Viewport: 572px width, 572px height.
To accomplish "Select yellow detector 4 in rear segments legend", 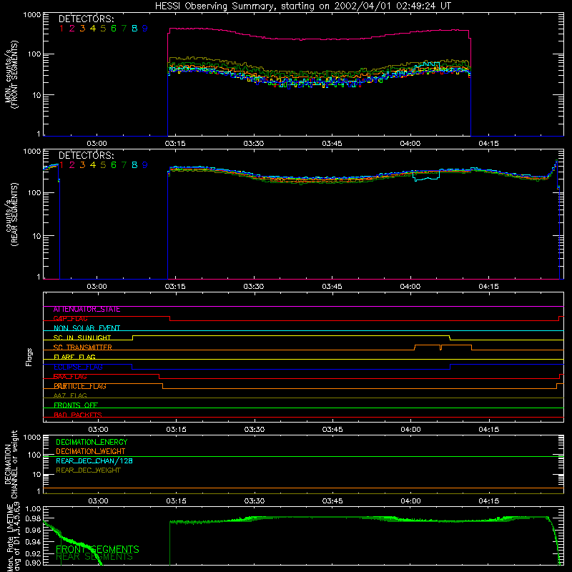I will 93,165.
